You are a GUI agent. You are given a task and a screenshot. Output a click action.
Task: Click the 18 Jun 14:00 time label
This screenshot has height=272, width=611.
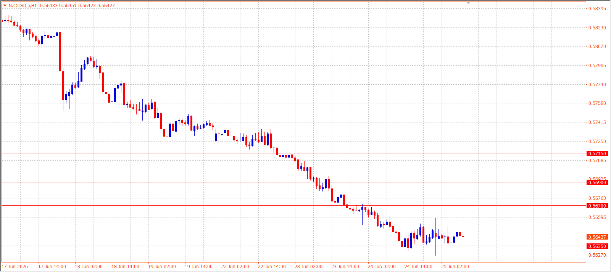point(125,267)
